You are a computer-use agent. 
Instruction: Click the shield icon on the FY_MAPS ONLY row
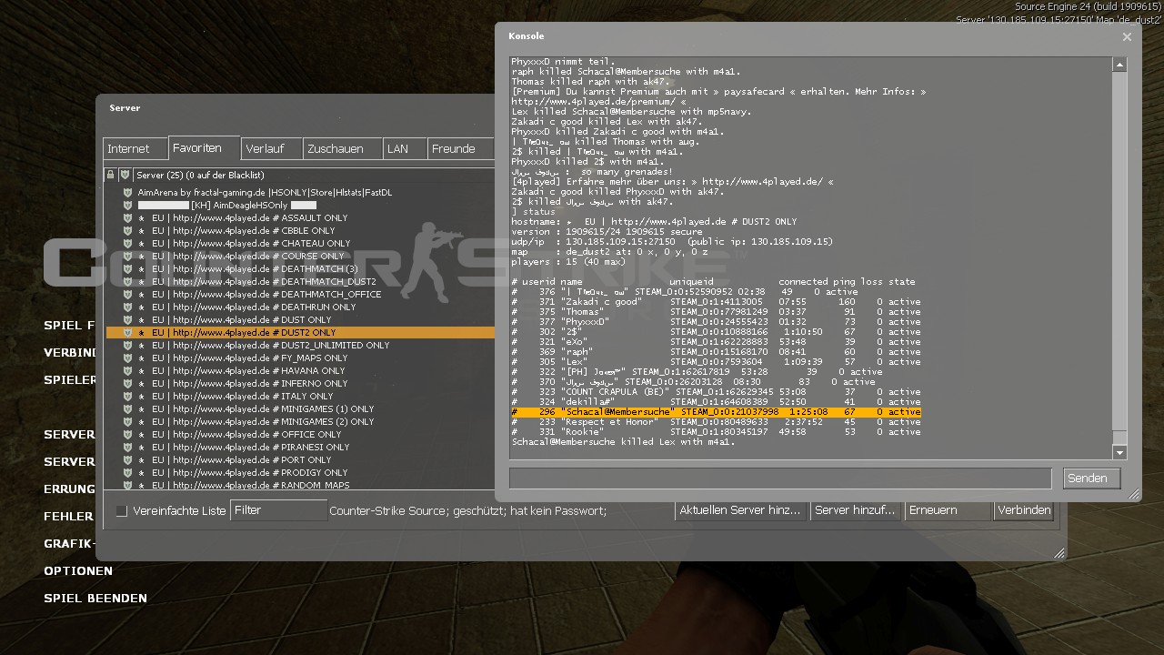click(x=128, y=358)
